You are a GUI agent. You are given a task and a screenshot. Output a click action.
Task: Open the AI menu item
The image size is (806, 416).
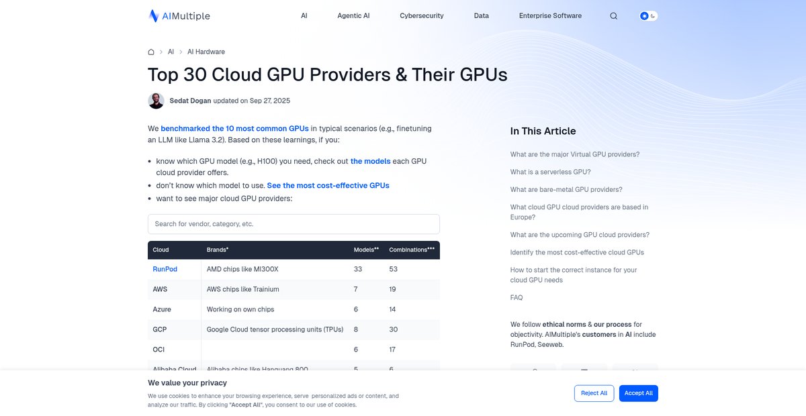(x=304, y=16)
